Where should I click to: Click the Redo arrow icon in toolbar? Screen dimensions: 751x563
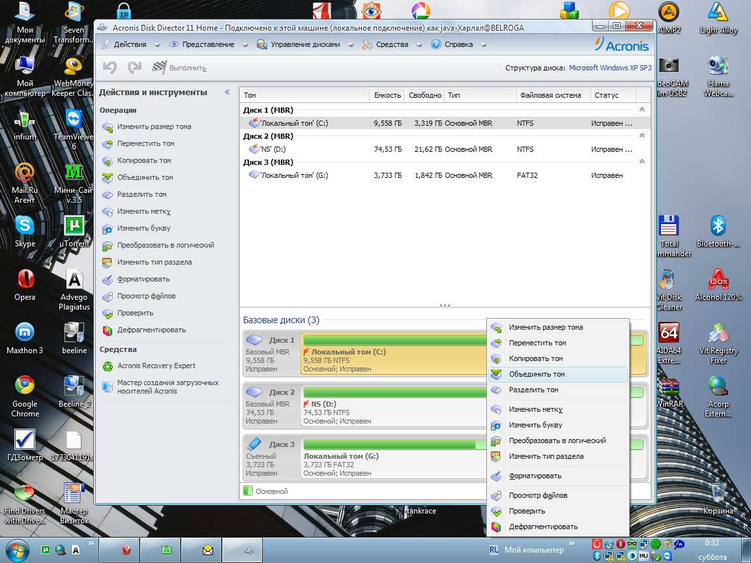(x=134, y=67)
